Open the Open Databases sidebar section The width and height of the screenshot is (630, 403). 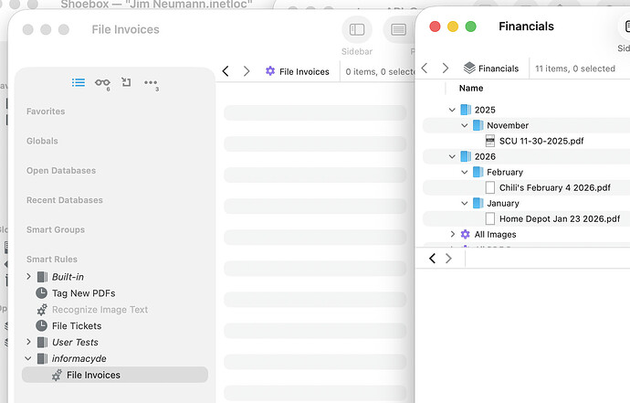tap(61, 171)
